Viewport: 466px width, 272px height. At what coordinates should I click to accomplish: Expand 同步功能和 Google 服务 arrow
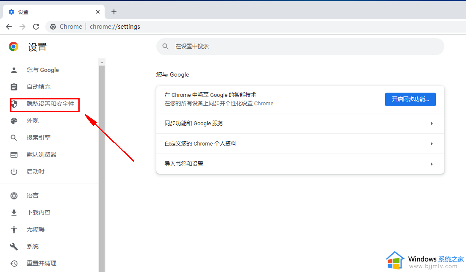coord(432,124)
